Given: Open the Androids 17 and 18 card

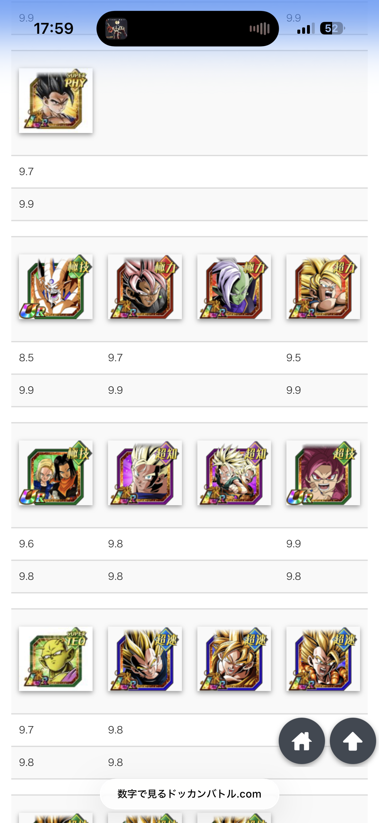Looking at the screenshot, I should [x=56, y=473].
